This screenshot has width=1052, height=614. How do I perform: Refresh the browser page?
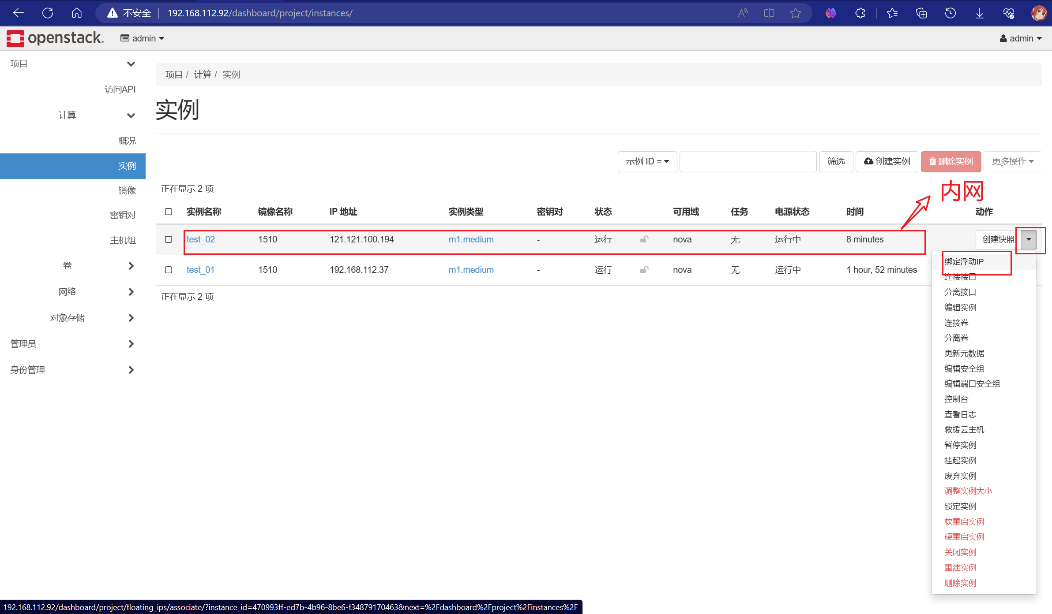pos(48,13)
